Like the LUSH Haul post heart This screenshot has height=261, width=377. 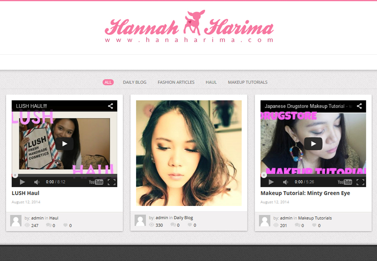[66, 225]
